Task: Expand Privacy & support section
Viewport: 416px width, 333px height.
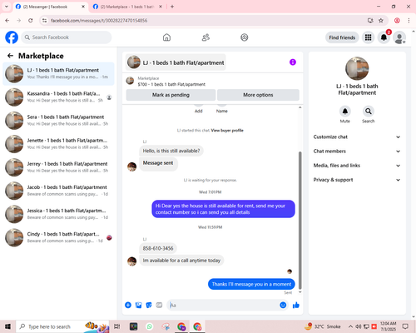Action: [357, 180]
